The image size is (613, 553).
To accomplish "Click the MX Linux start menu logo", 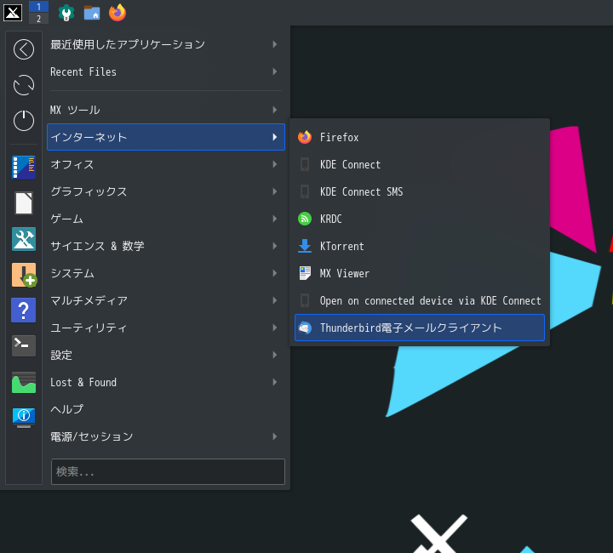I will coord(13,13).
